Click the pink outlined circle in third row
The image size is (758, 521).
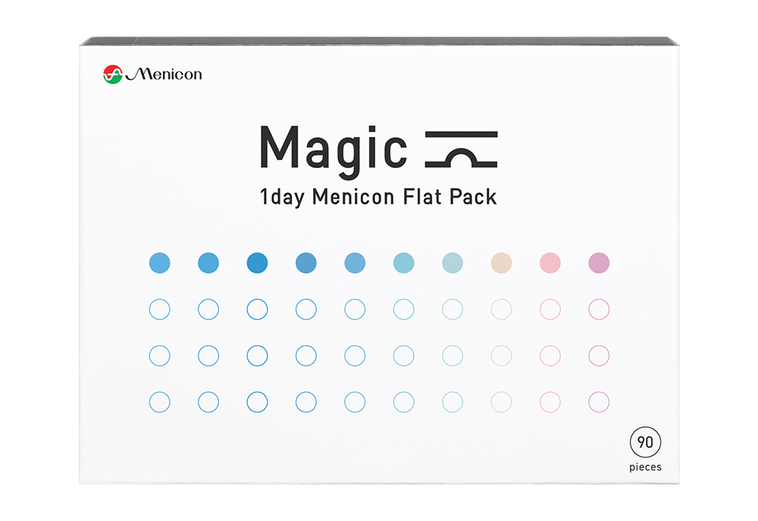(550, 355)
